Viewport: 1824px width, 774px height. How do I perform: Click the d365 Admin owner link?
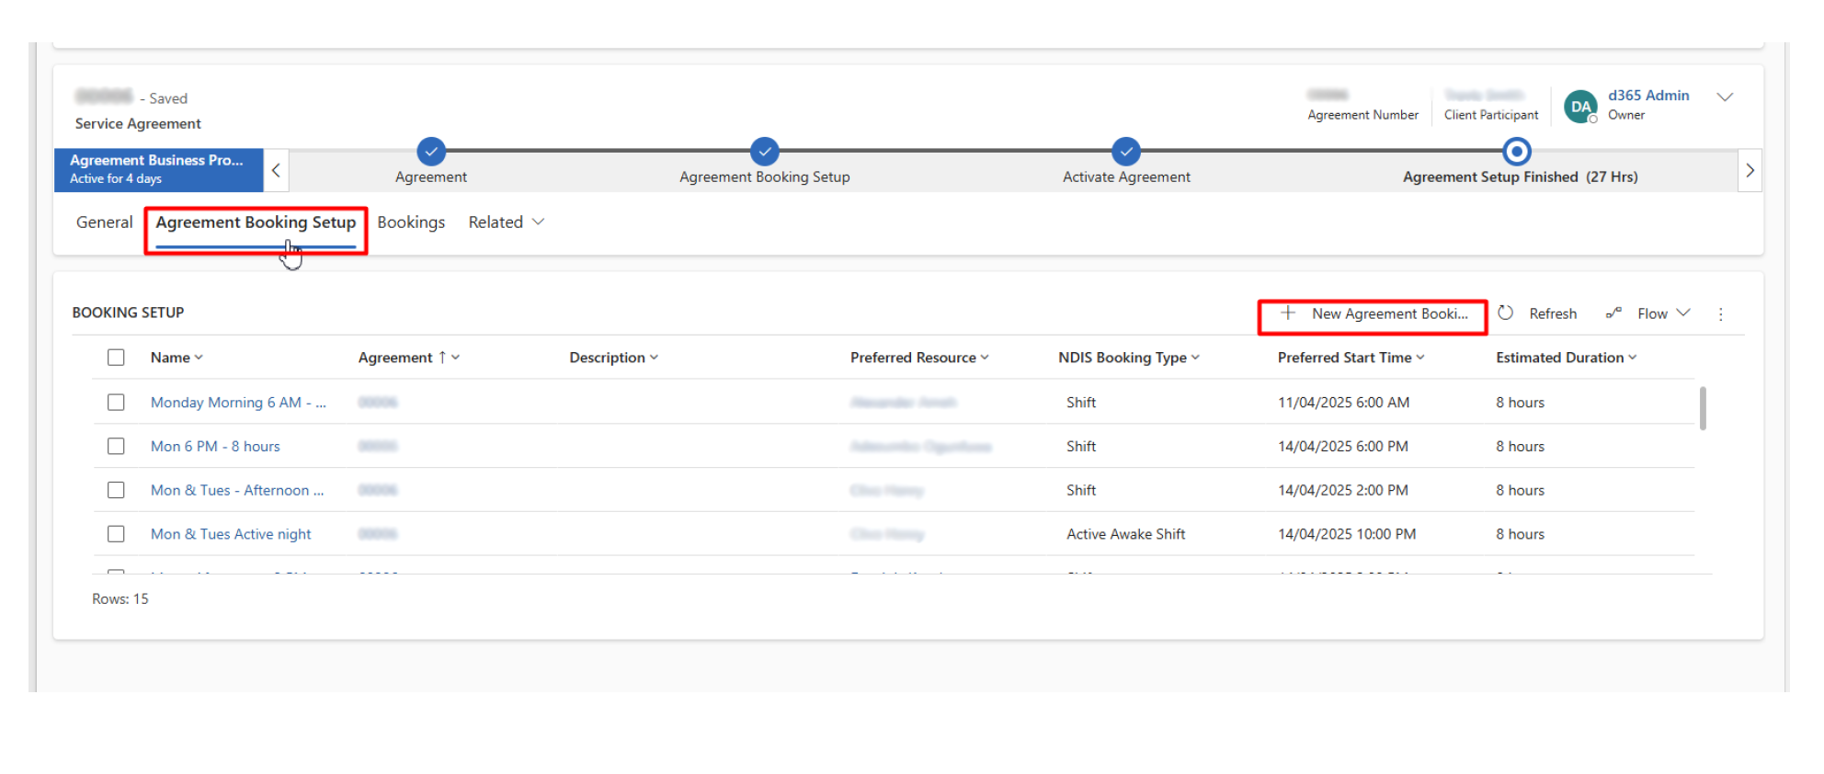coord(1647,96)
